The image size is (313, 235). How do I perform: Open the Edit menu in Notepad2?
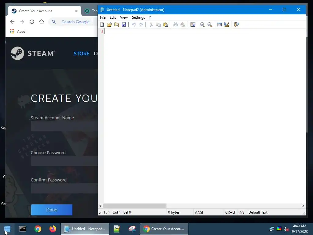coord(113,17)
